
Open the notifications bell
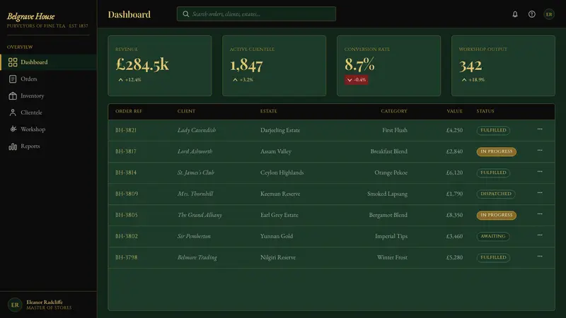(515, 14)
